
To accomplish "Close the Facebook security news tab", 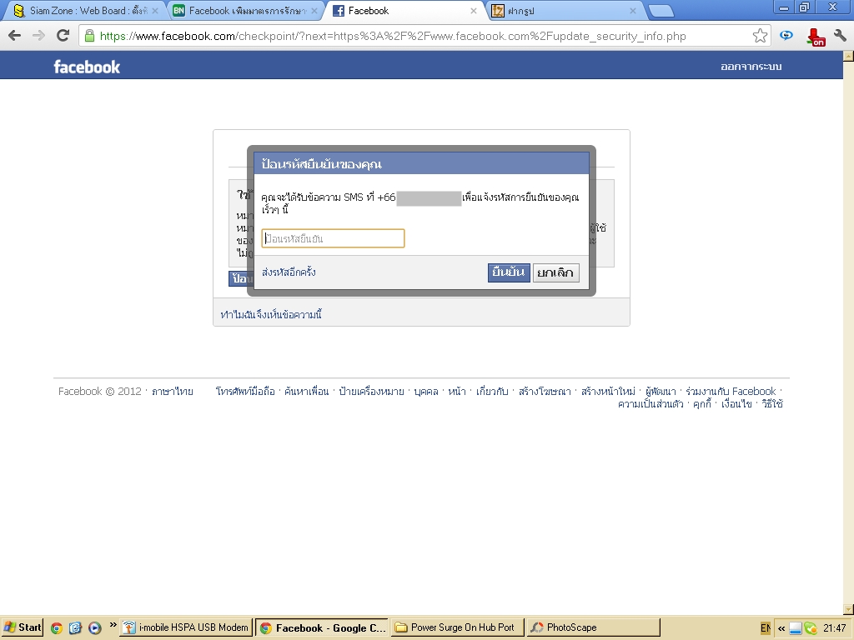I will click(x=314, y=11).
